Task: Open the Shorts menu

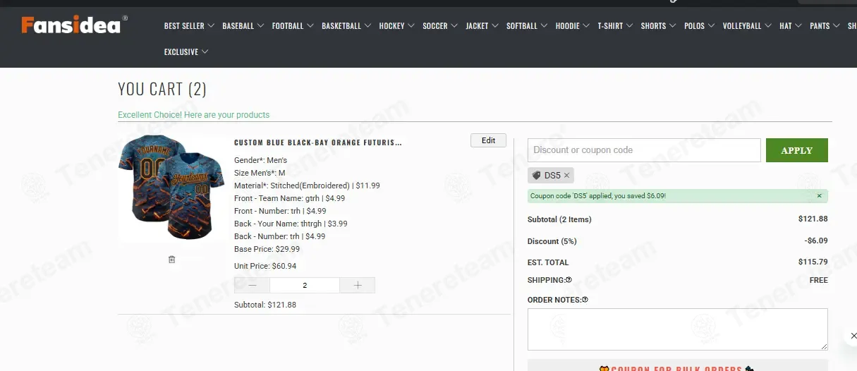Action: coord(658,26)
